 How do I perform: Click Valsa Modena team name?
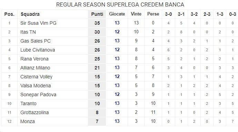click(36, 86)
